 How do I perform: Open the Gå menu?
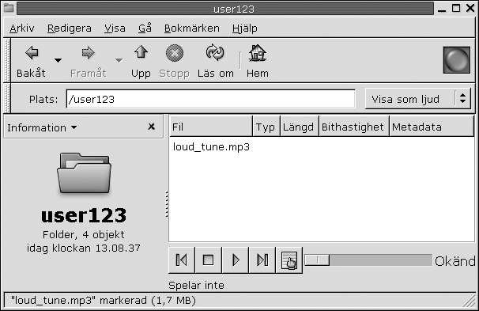click(x=145, y=28)
